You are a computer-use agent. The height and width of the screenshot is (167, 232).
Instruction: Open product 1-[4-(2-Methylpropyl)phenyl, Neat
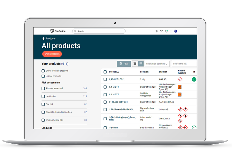(122, 118)
